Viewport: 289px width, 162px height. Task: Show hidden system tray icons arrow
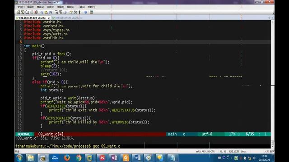(x=232, y=158)
